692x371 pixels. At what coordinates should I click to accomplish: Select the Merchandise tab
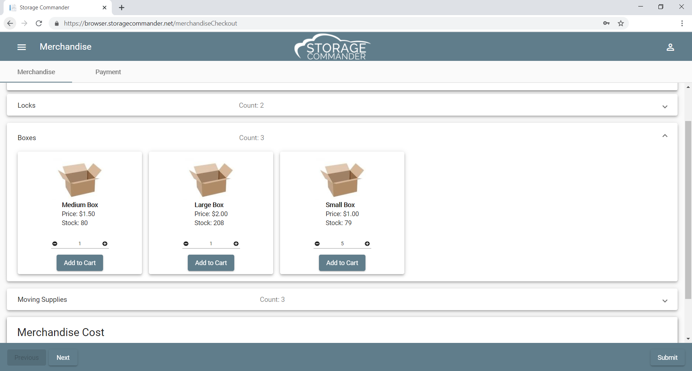[x=36, y=72]
